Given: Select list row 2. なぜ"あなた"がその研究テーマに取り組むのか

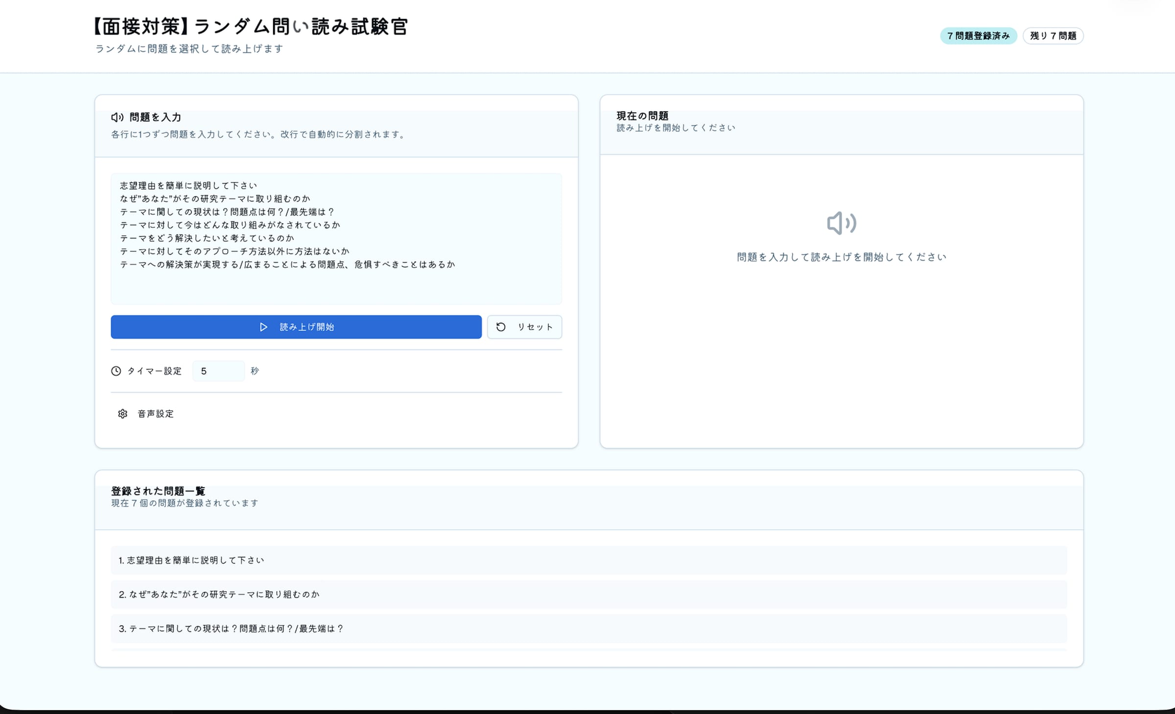Looking at the screenshot, I should 588,594.
